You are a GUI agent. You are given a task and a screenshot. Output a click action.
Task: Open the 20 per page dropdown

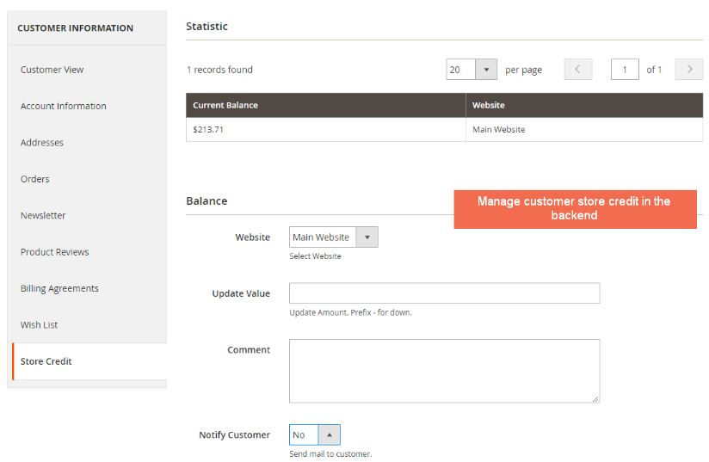point(472,70)
